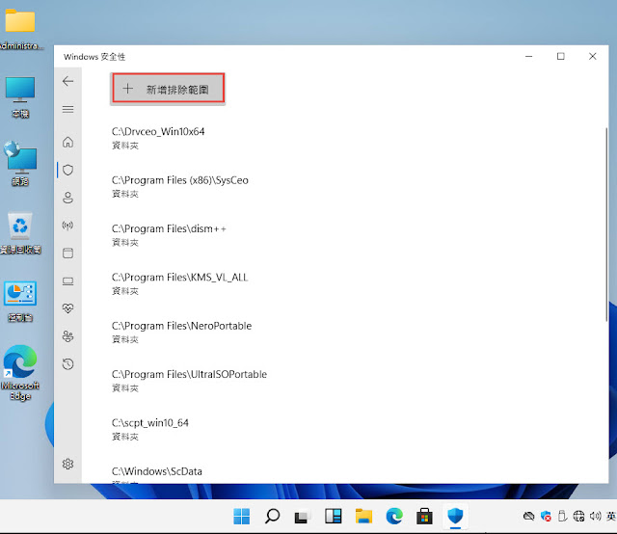Select the Administrator folder on the desktop
Image resolution: width=617 pixels, height=534 pixels.
(x=20, y=30)
